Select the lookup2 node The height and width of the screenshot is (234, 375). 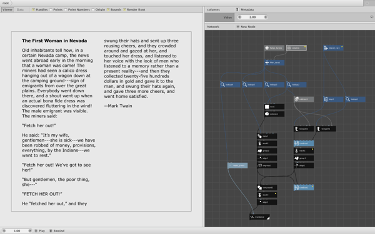click(296, 84)
